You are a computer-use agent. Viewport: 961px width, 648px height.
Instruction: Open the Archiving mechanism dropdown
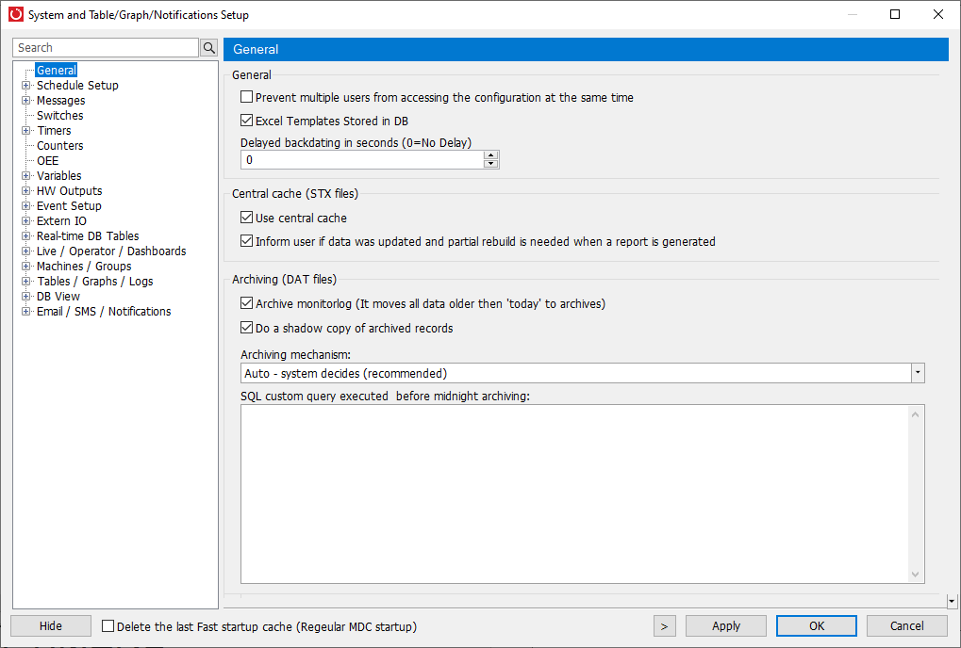(x=918, y=373)
